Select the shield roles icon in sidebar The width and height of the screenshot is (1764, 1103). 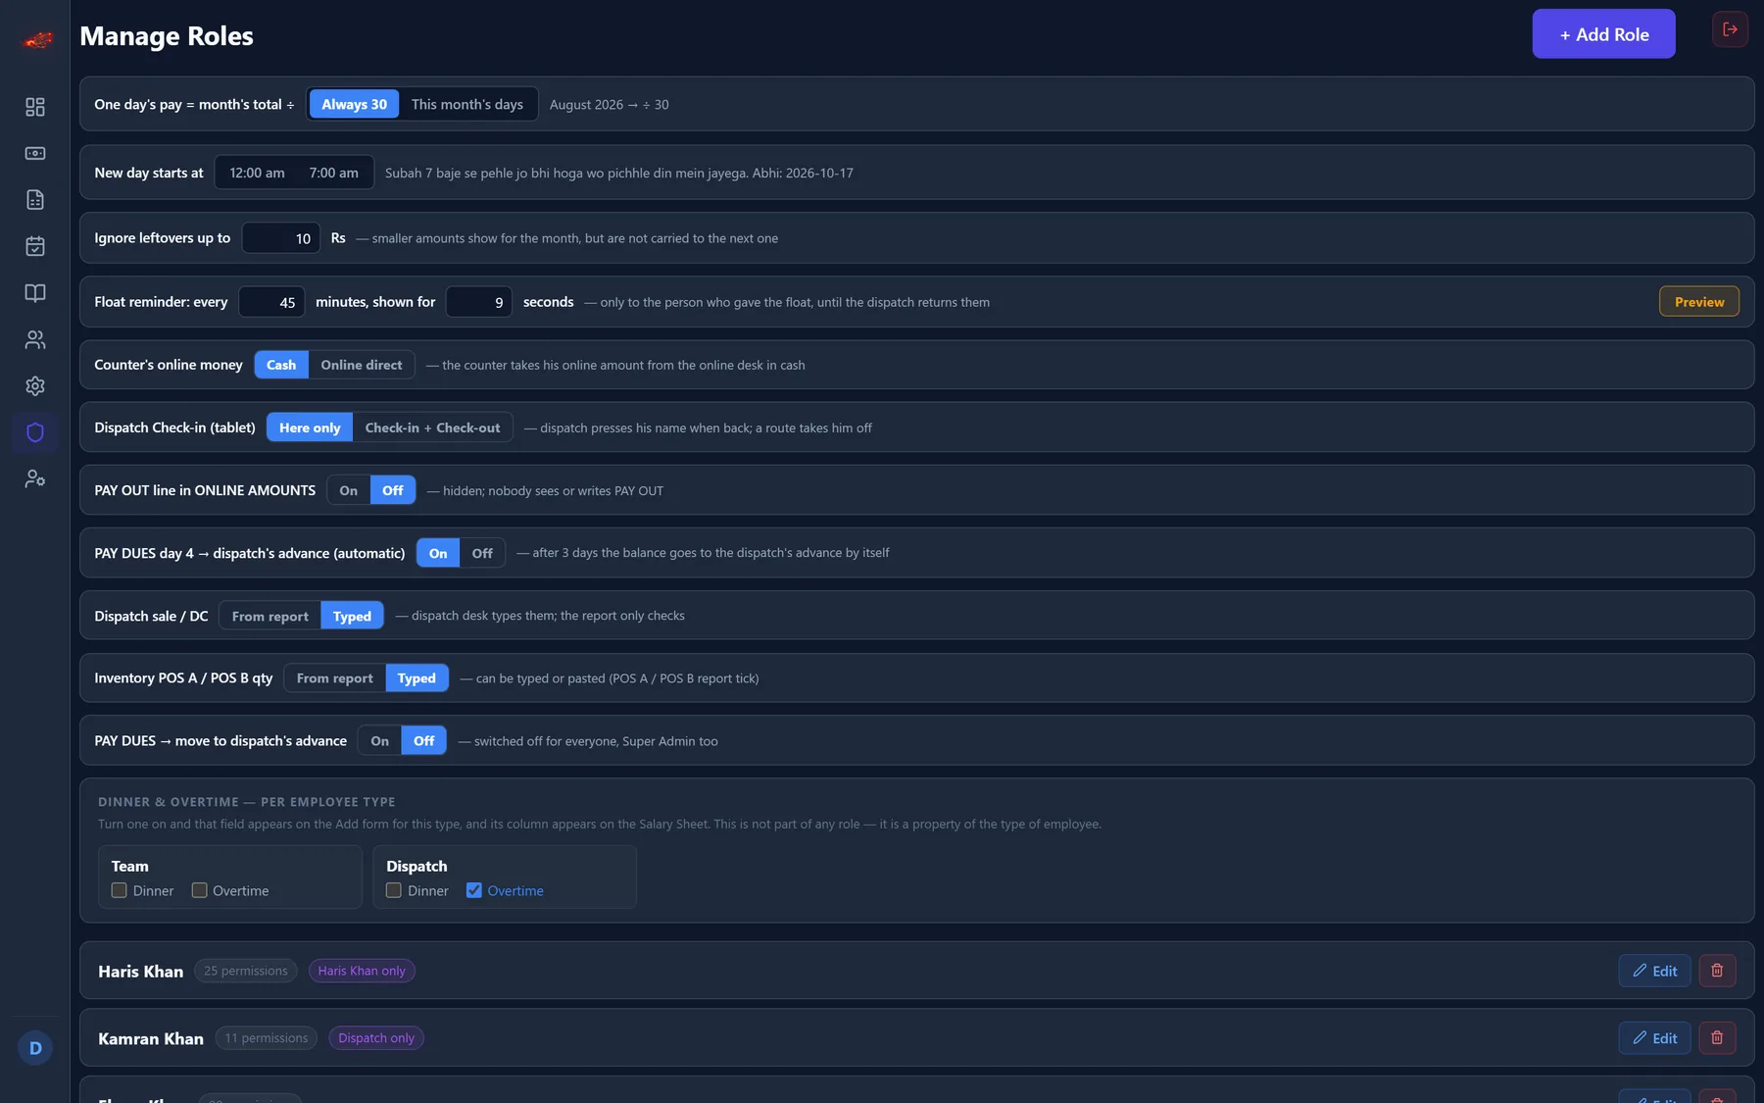coord(35,432)
